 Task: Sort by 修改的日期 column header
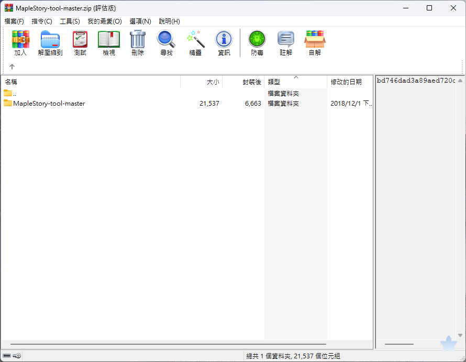coord(350,82)
